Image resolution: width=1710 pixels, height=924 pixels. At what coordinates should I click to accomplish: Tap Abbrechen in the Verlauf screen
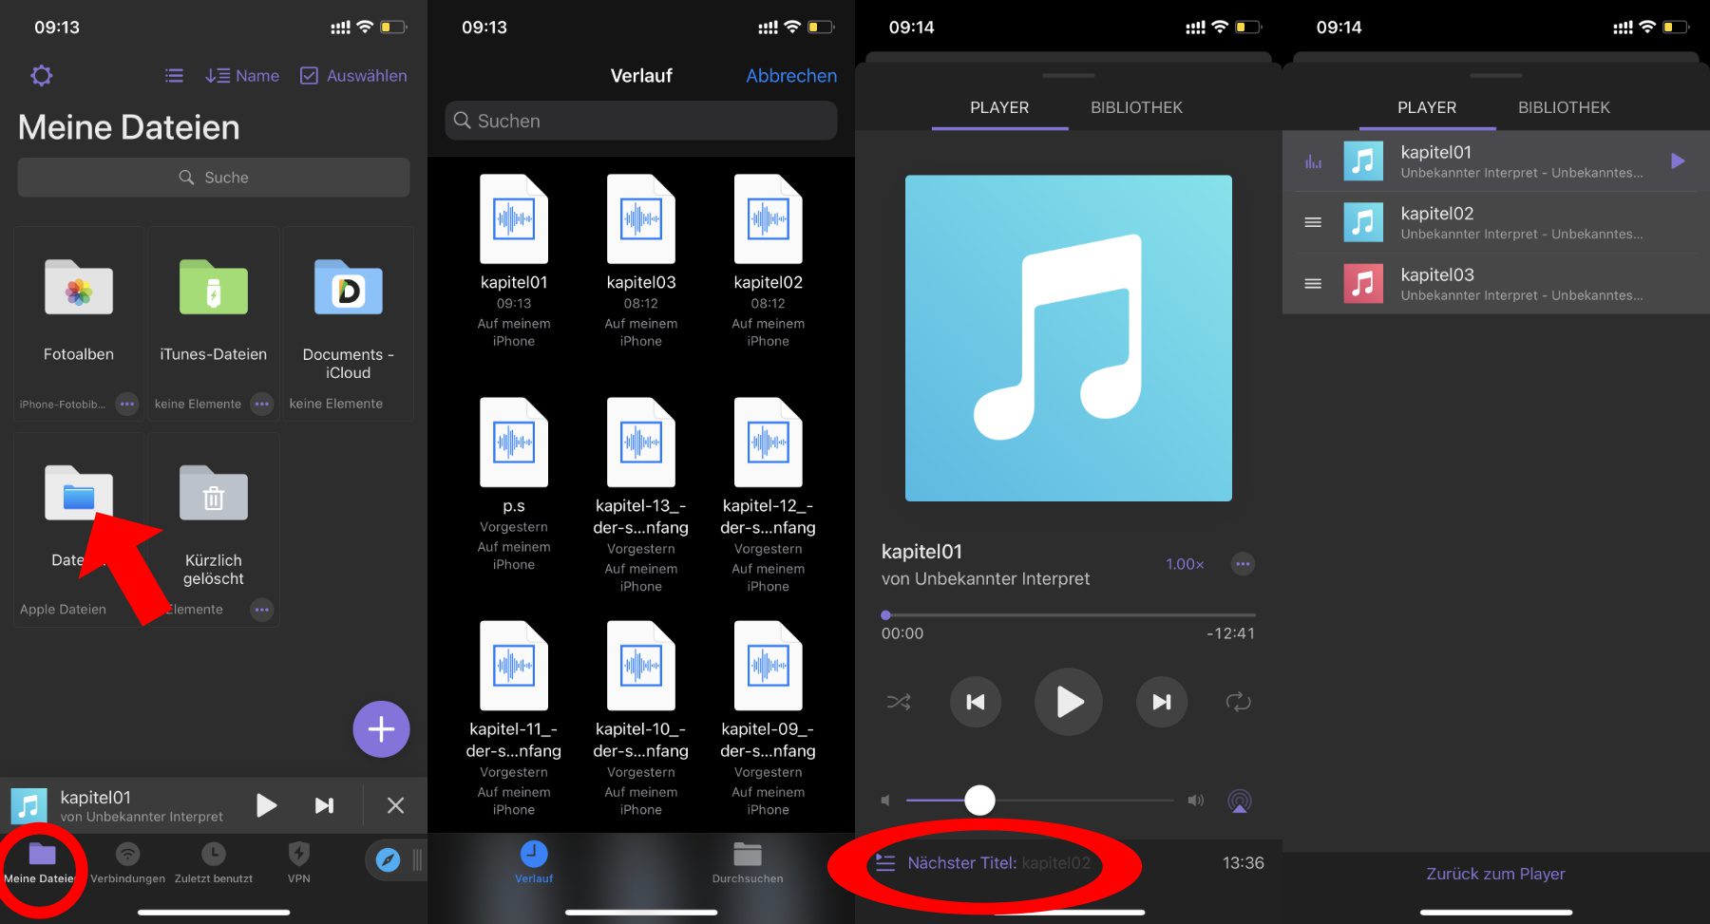pyautogui.click(x=791, y=76)
